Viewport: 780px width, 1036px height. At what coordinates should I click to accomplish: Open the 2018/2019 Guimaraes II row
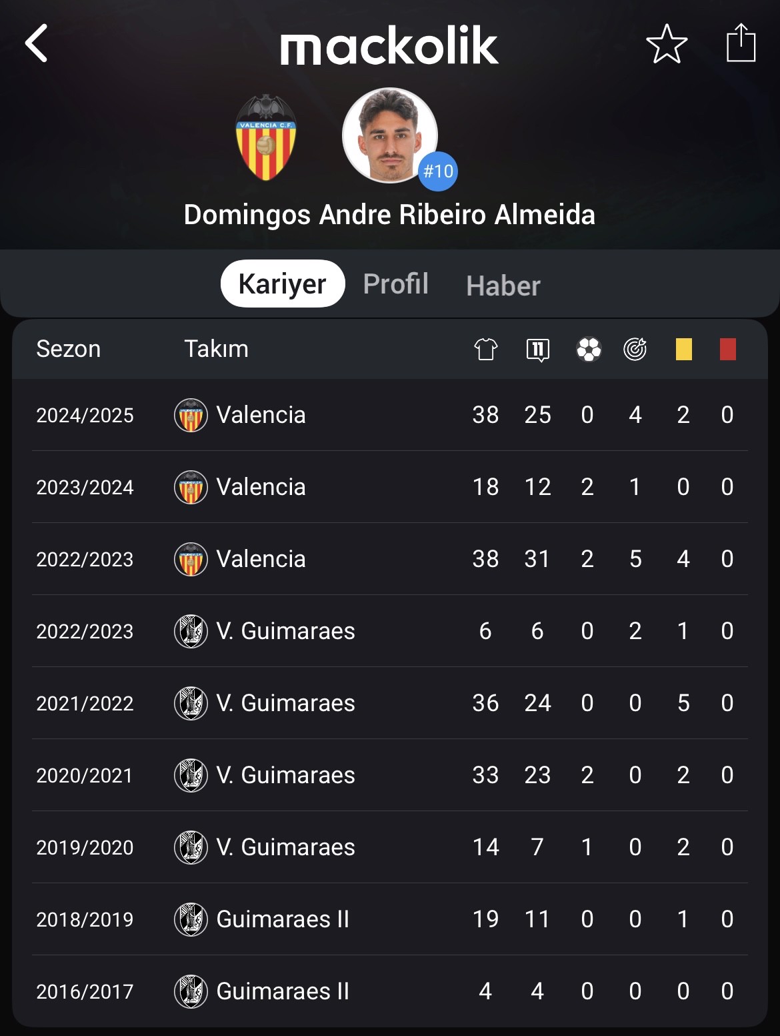390,919
